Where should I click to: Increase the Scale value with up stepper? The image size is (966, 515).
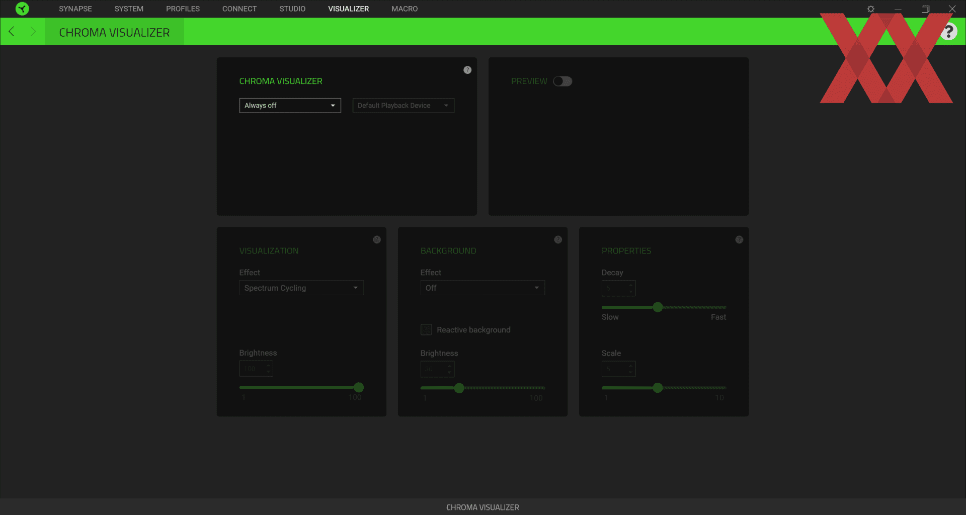click(x=630, y=366)
